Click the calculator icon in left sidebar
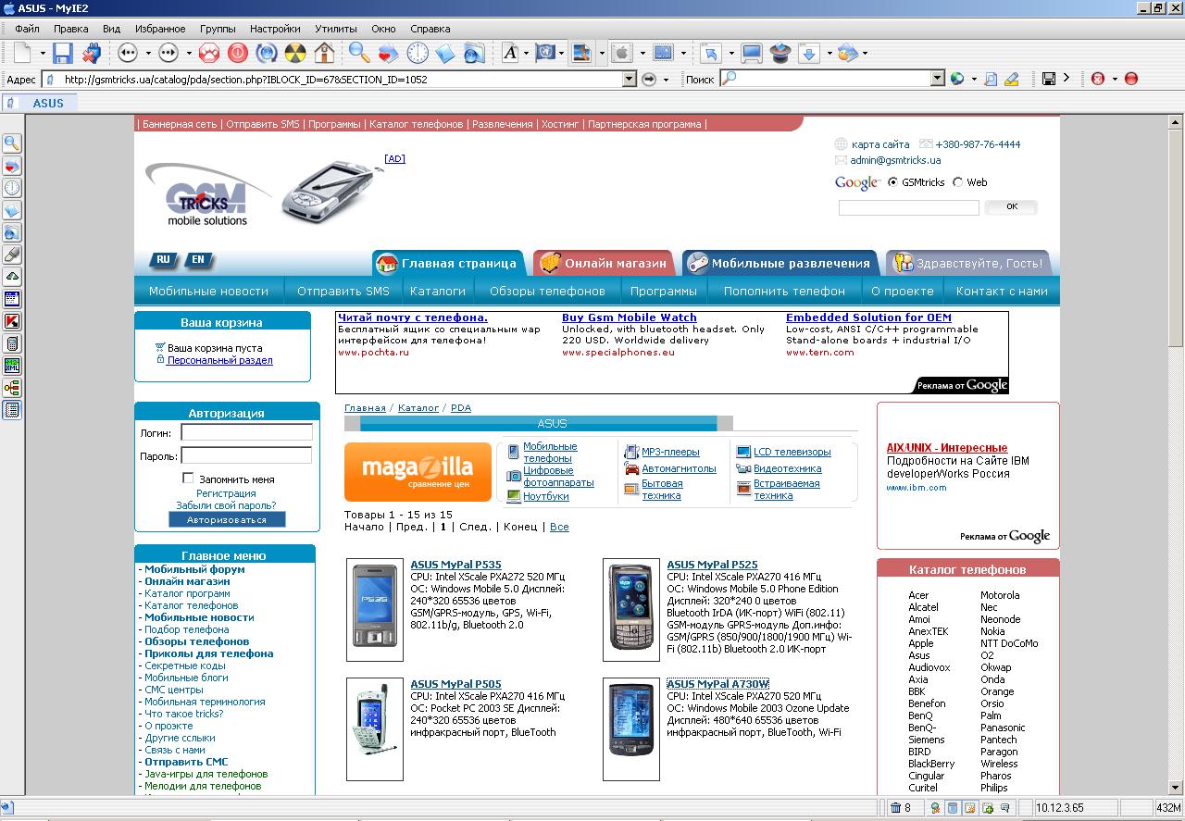This screenshot has width=1185, height=821. (x=12, y=343)
